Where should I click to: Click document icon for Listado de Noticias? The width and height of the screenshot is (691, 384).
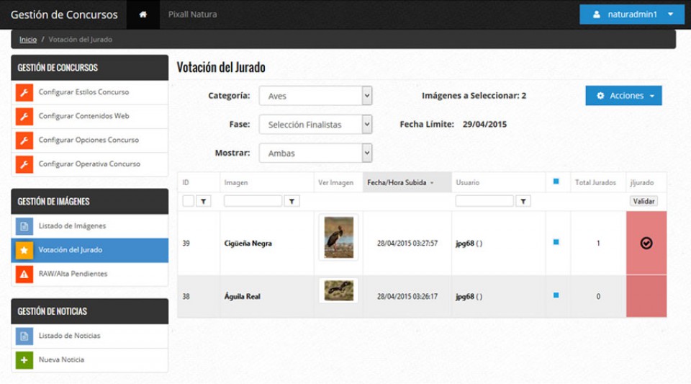[24, 336]
